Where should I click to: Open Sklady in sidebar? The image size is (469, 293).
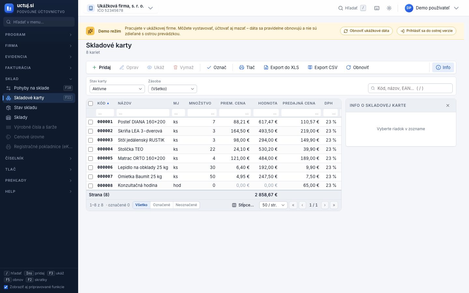click(39, 117)
